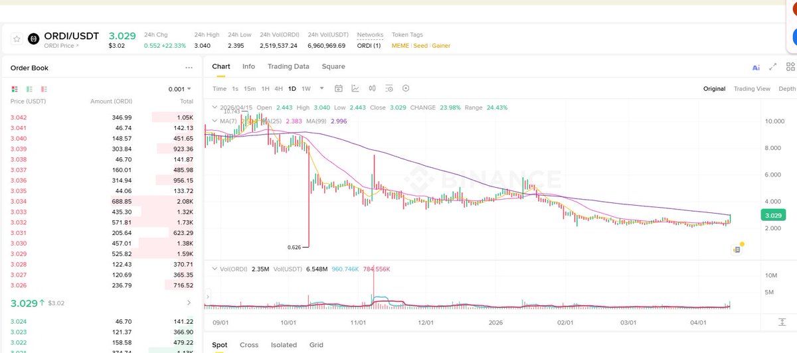Show both bids and asks order book view

[x=16, y=89]
